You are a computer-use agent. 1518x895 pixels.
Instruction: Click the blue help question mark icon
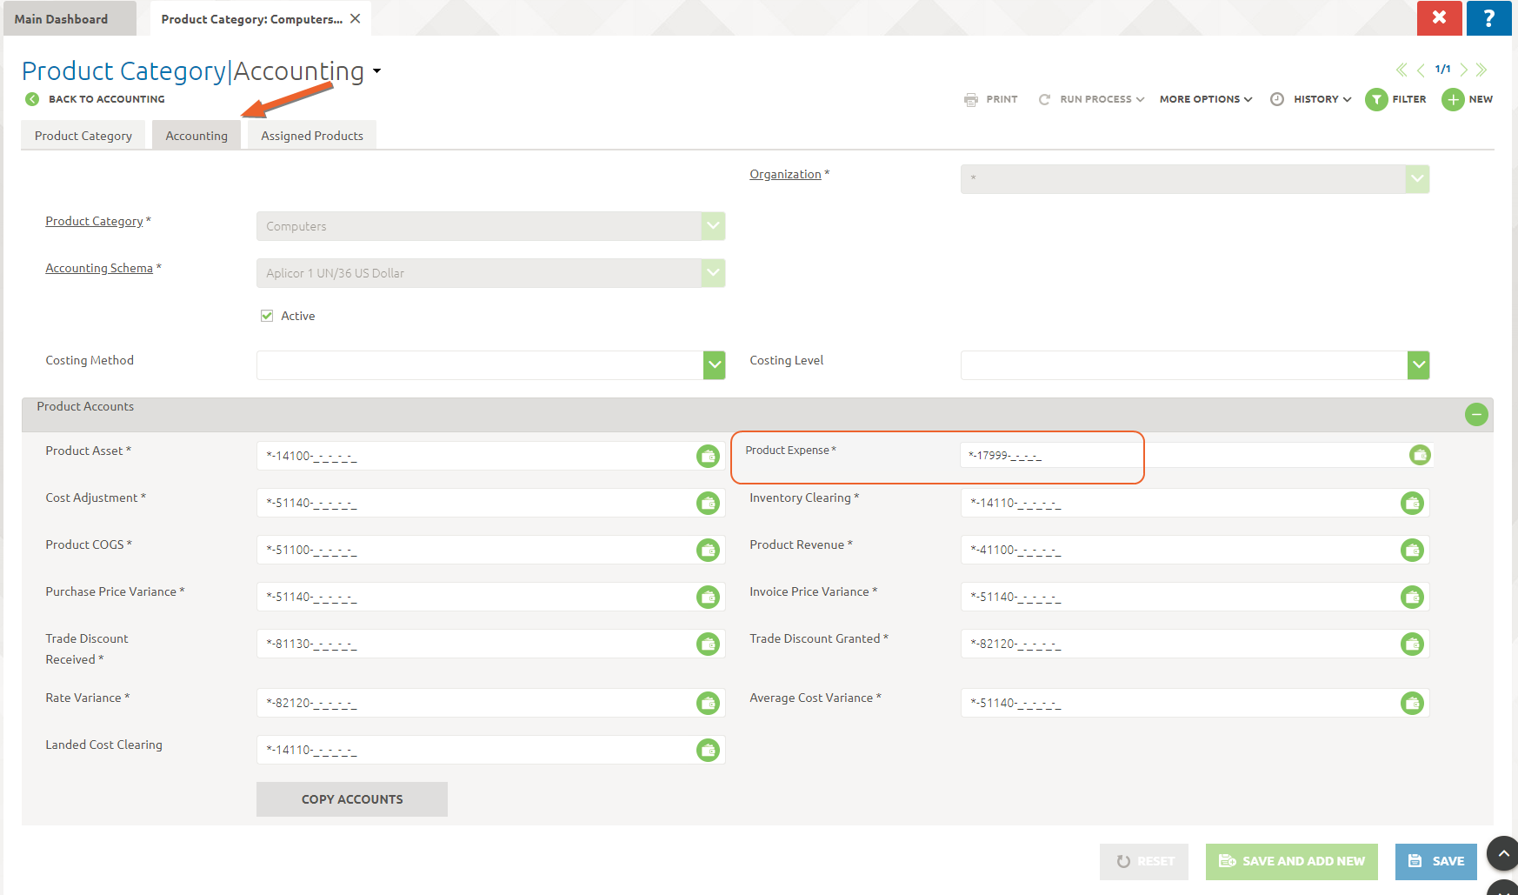1488,18
